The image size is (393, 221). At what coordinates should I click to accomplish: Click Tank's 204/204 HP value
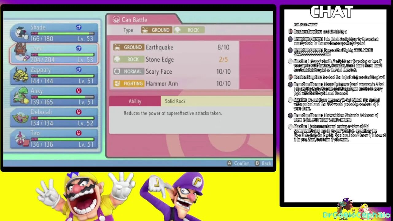(42, 60)
